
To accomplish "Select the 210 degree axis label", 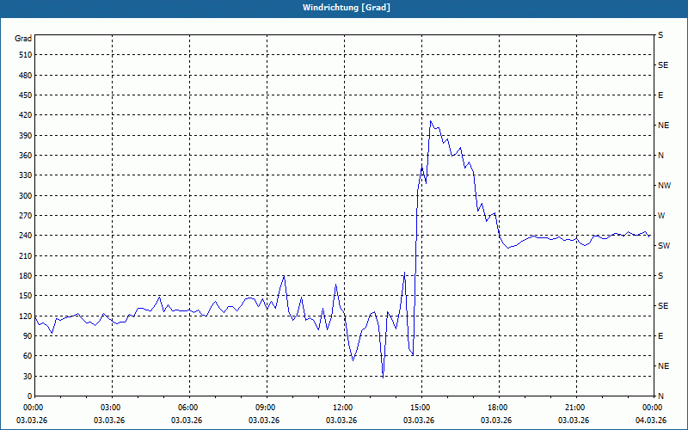I will tap(25, 255).
